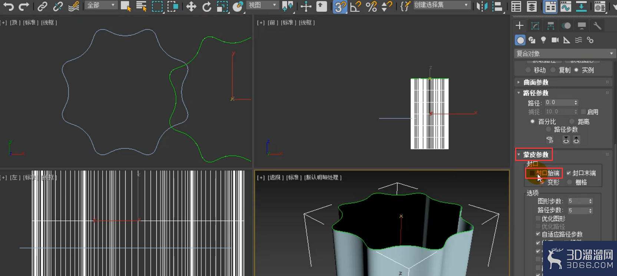Open Select by Name list tool
The height and width of the screenshot is (276, 617).
pos(141,6)
